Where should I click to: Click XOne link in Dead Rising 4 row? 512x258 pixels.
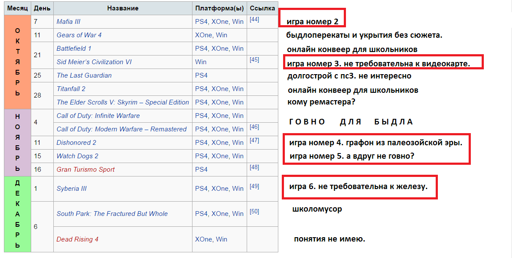click(x=203, y=239)
